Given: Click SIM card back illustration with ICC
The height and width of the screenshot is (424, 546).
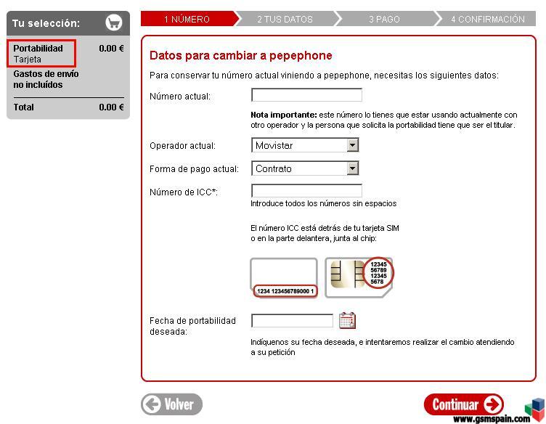Looking at the screenshot, I should coord(284,278).
